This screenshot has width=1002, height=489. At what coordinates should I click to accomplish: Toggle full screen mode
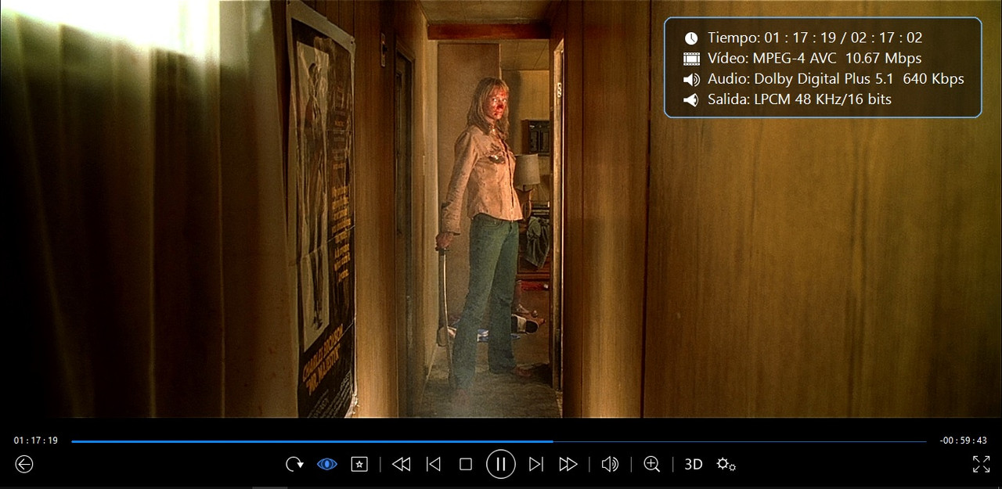click(981, 464)
